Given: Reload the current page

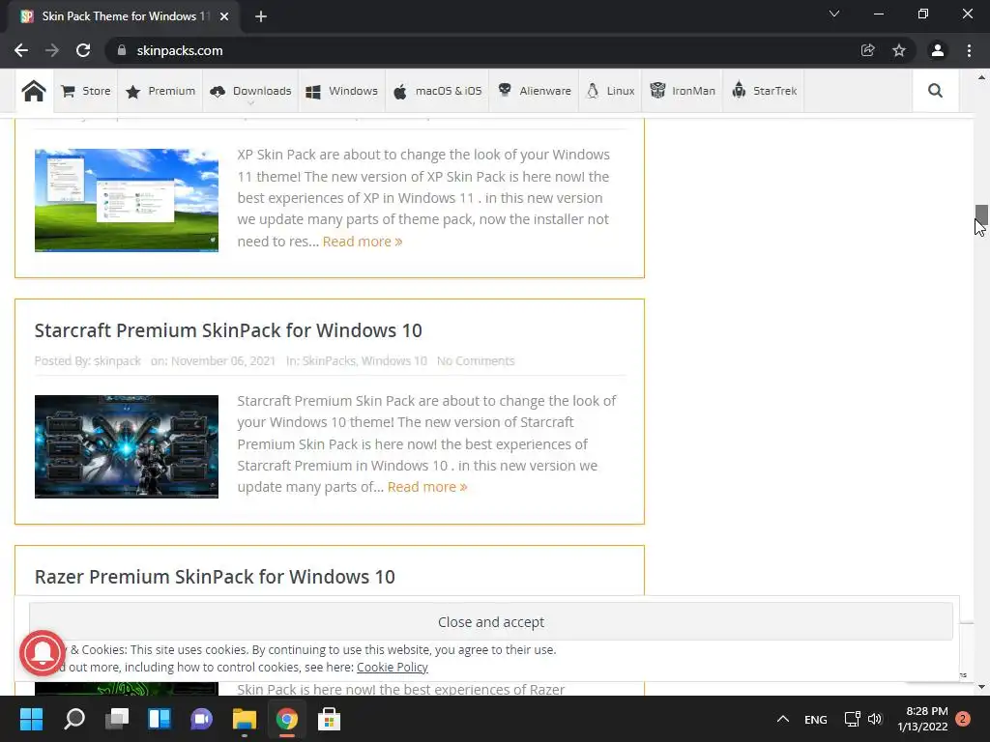Looking at the screenshot, I should coord(83,50).
